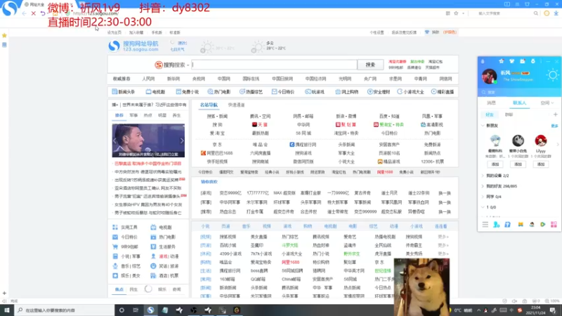Screen dimensions: 562x316
Task: Click the Sogou browser logo icon
Action: (x=9, y=8)
